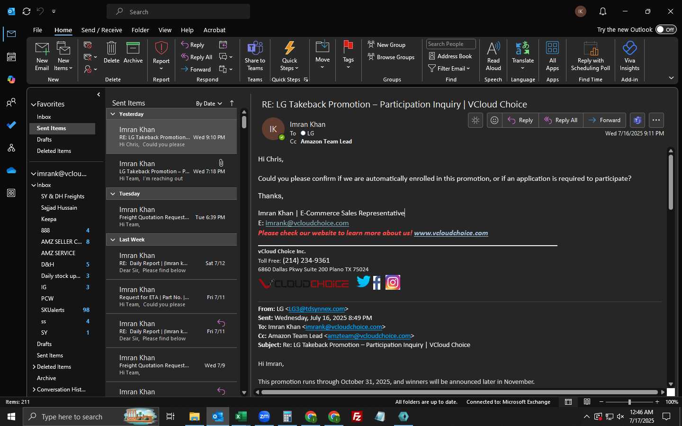Switch to the Folder tab
Viewport: 682px width, 426px height.
(140, 30)
